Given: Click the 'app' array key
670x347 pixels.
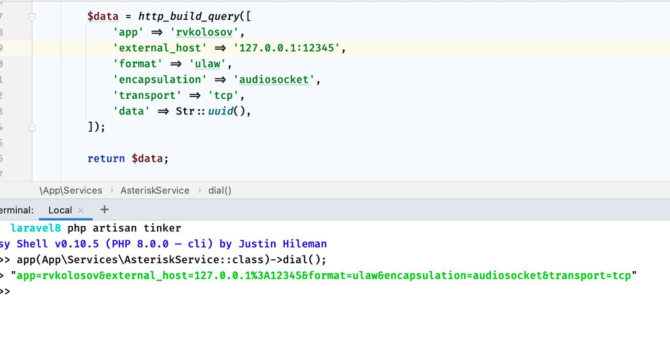Looking at the screenshot, I should pos(129,32).
